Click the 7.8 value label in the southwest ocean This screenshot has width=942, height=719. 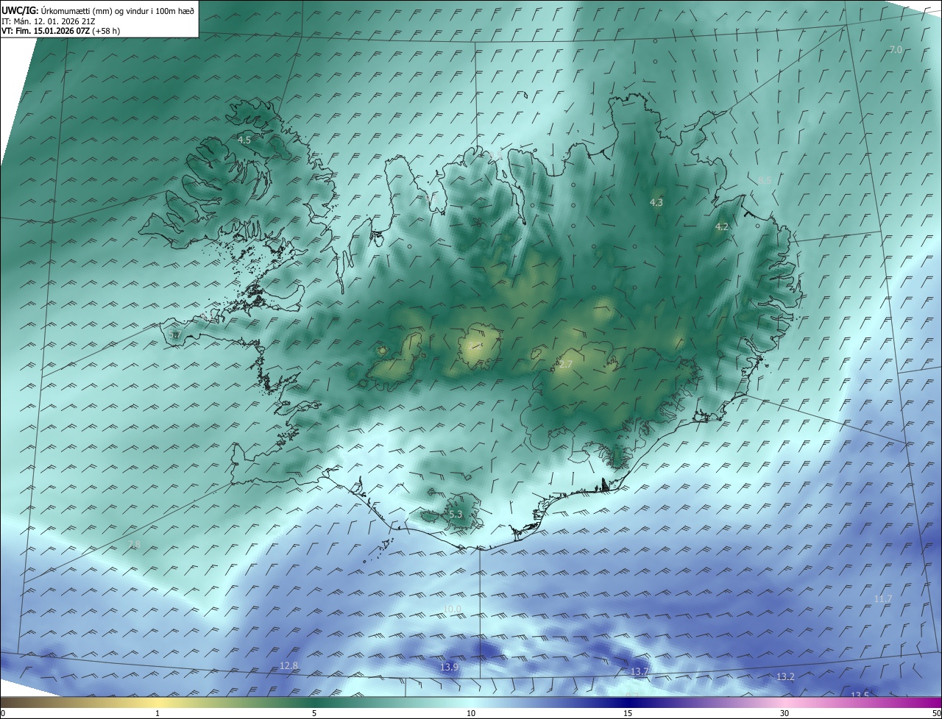click(134, 544)
